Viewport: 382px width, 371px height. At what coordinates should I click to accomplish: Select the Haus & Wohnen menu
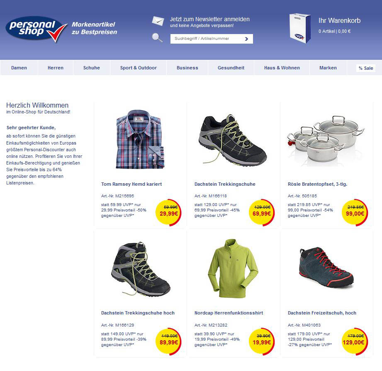282,68
